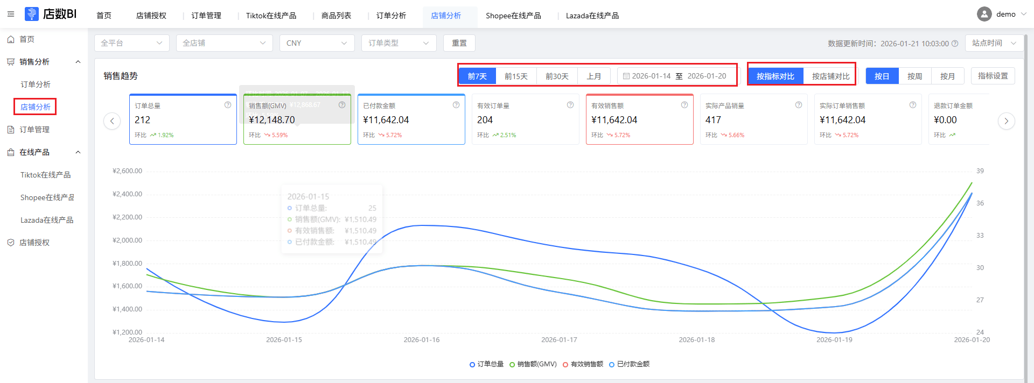This screenshot has width=1034, height=383.
Task: Click help icon on 实际产品销量 card
Action: pyautogui.click(x=799, y=105)
